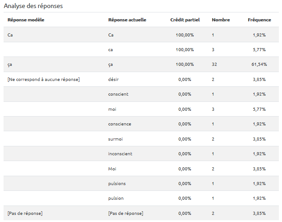Click "[Pas de réponse]" in the Réponse modèle column
The height and width of the screenshot is (222, 282).
point(25,214)
